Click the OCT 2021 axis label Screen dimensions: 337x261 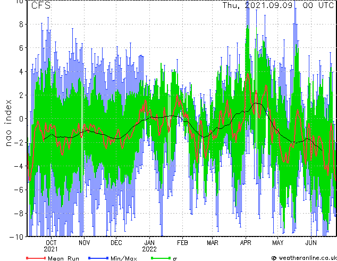[51, 246]
